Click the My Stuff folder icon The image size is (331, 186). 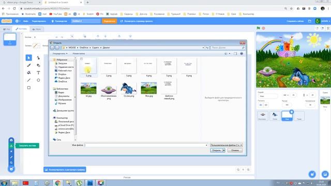pyautogui.click(x=309, y=21)
